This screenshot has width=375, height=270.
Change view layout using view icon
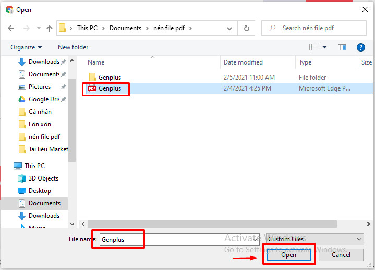coord(313,47)
